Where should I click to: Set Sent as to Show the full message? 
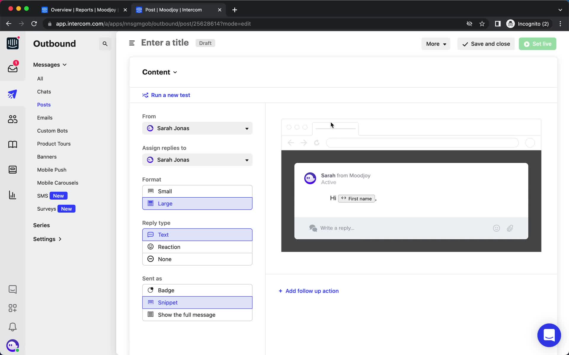(197, 315)
